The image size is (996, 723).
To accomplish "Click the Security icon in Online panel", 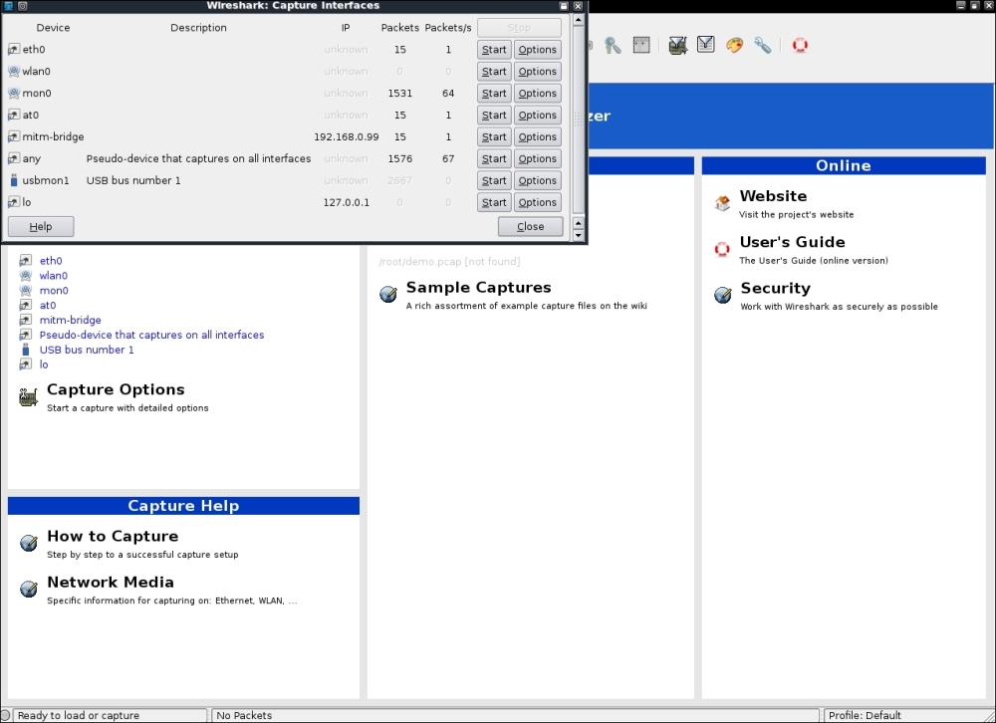I will tap(722, 295).
